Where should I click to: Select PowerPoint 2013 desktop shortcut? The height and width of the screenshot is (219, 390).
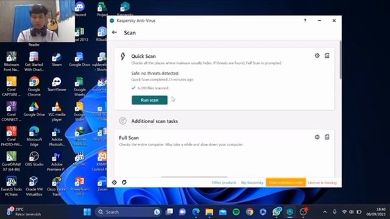tap(79, 186)
